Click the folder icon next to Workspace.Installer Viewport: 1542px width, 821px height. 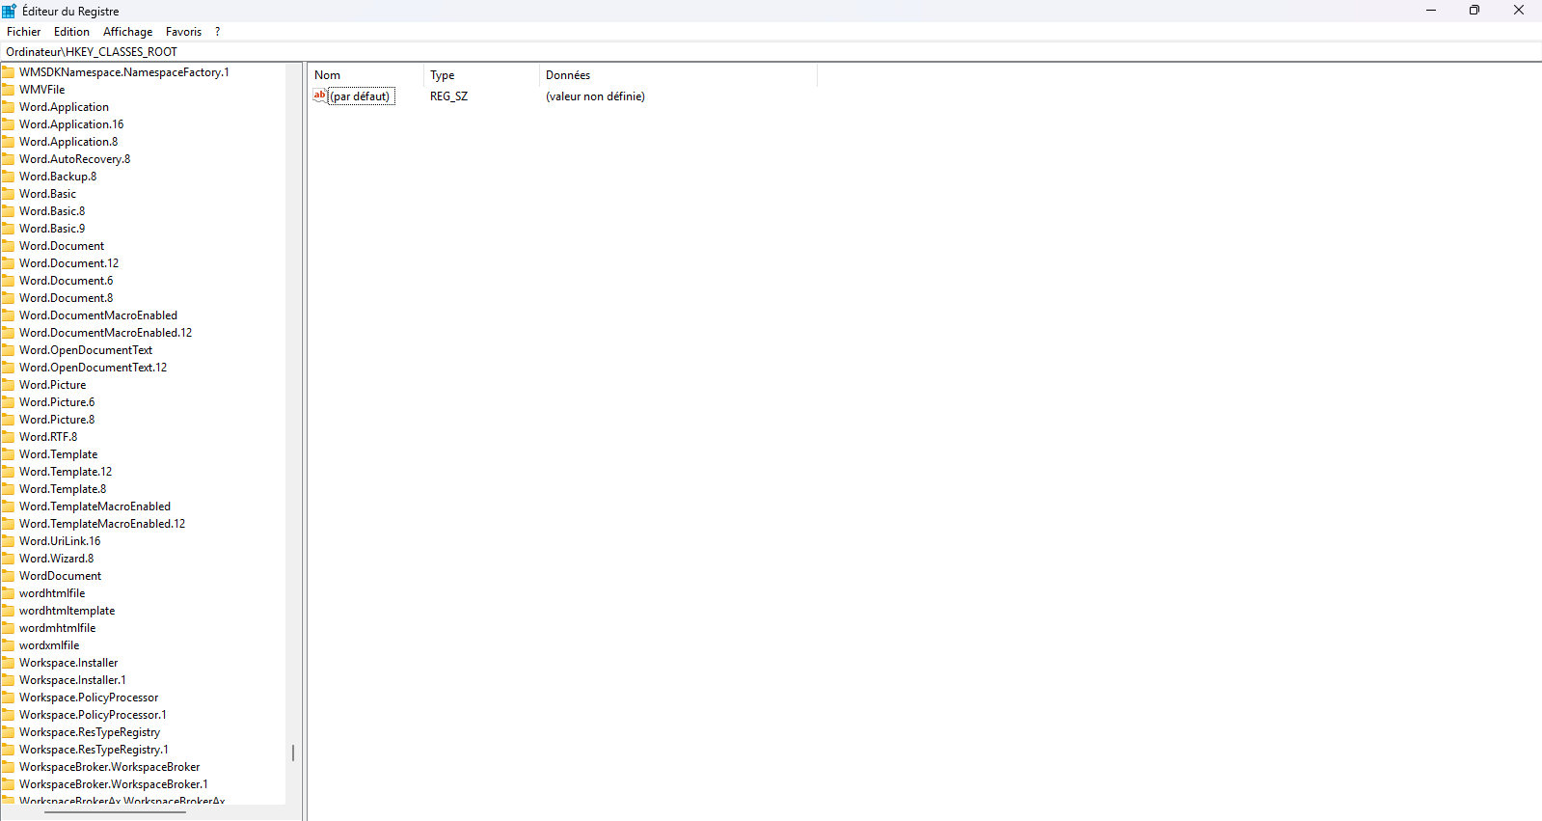click(9, 663)
